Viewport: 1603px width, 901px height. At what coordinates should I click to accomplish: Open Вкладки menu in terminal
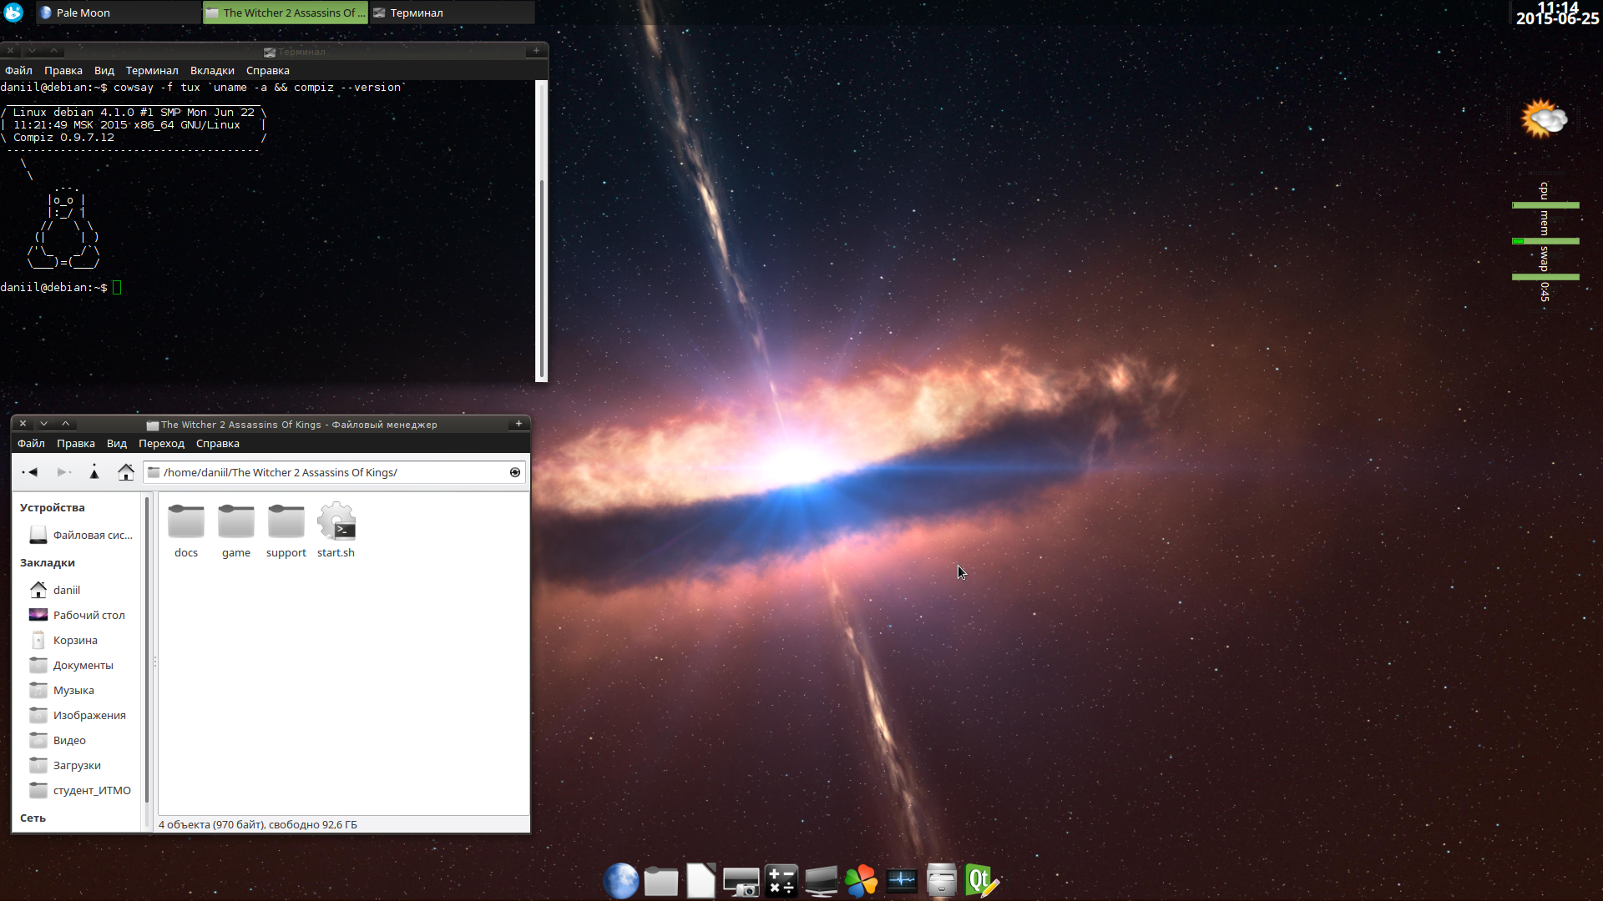pos(212,71)
